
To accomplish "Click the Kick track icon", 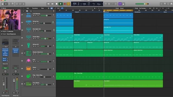I will [x=28, y=61].
